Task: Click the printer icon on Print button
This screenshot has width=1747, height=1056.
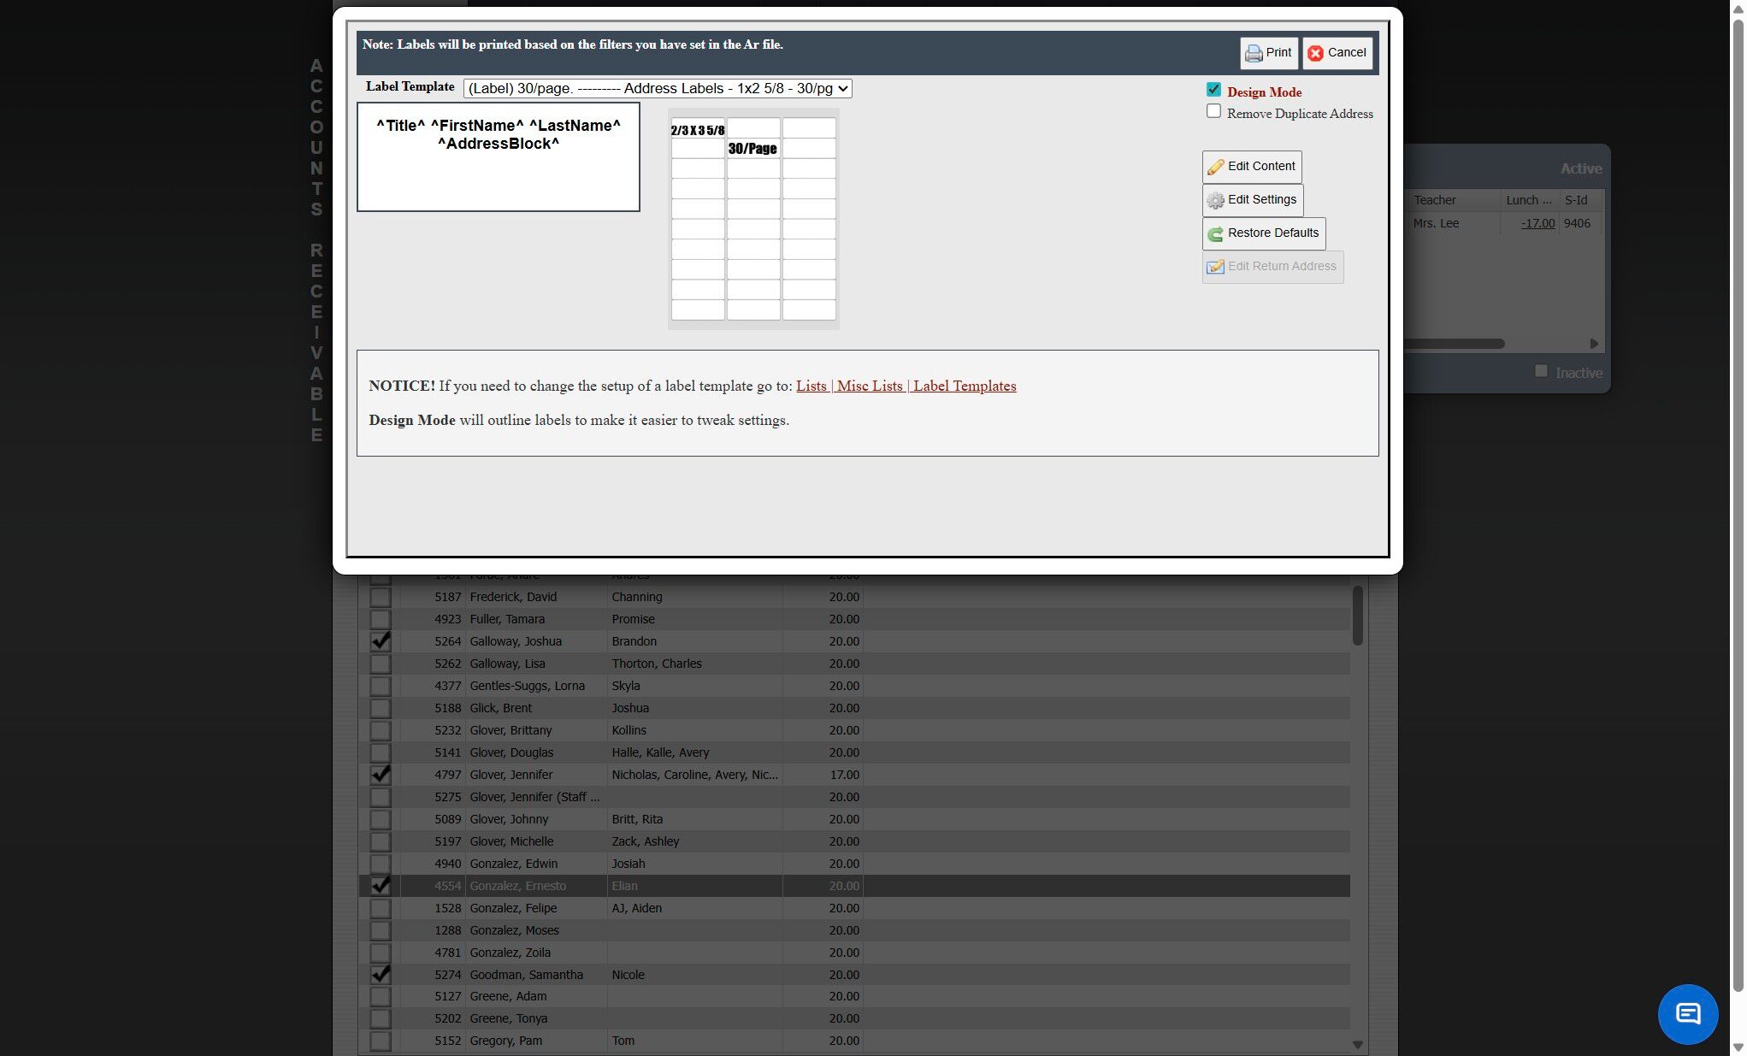Action: 1254,53
